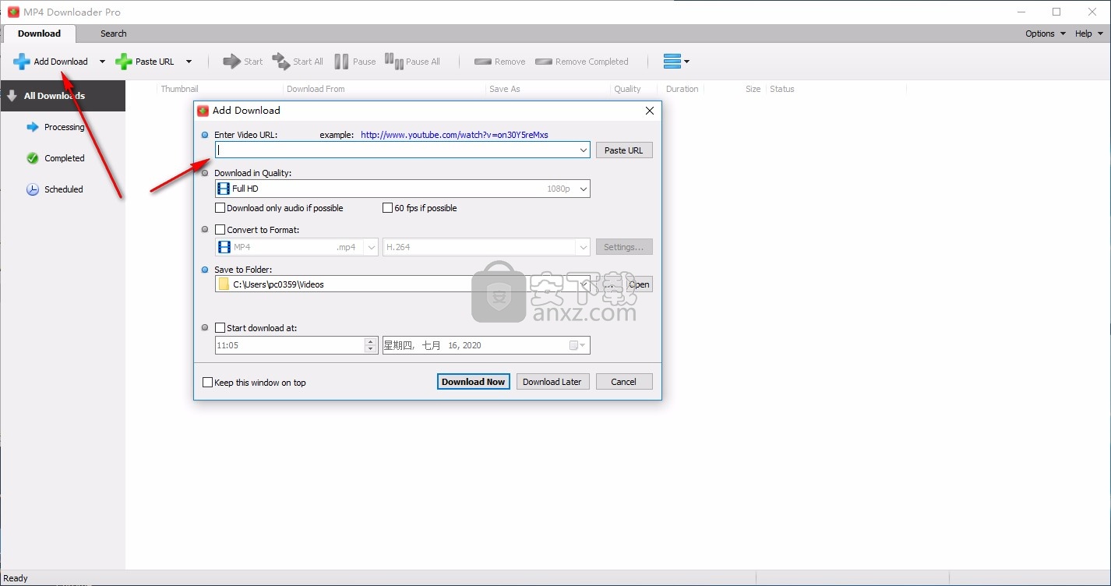Click the Start arrow toolbar icon
Image resolution: width=1111 pixels, height=586 pixels.
(231, 62)
